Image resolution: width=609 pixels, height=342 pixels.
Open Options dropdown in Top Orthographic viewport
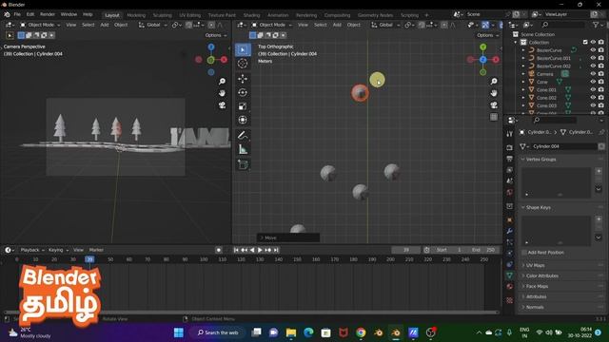(487, 35)
